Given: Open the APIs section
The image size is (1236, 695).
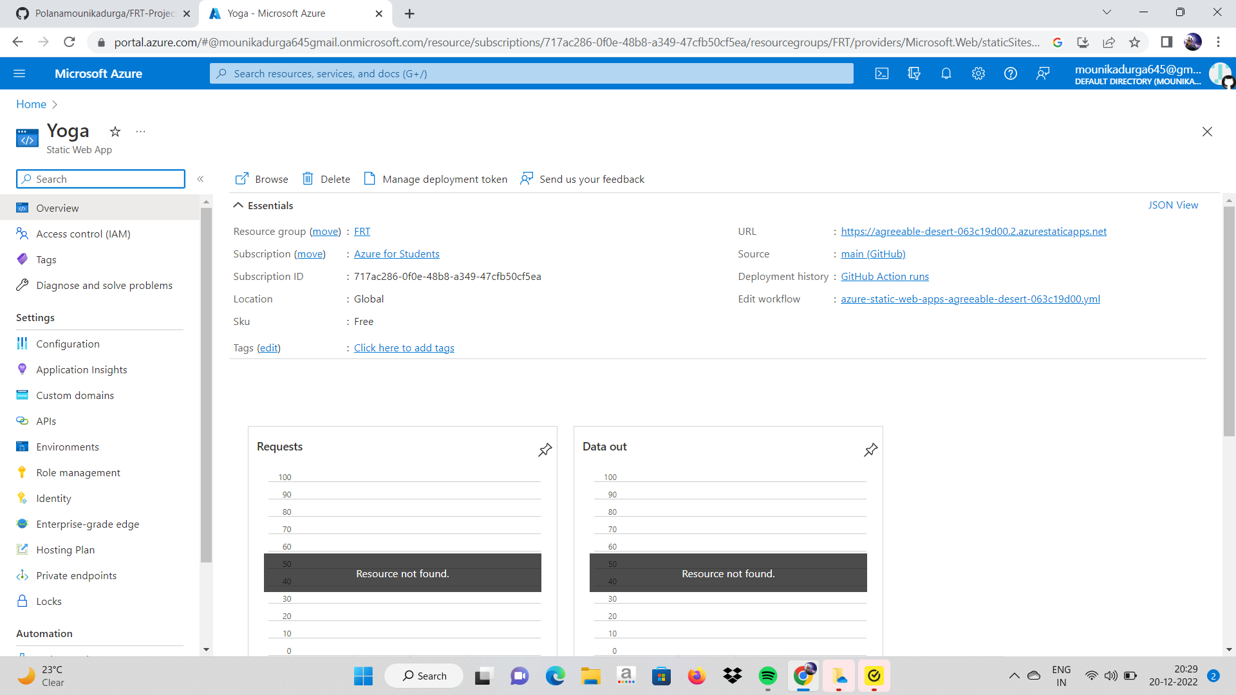Looking at the screenshot, I should (x=45, y=421).
